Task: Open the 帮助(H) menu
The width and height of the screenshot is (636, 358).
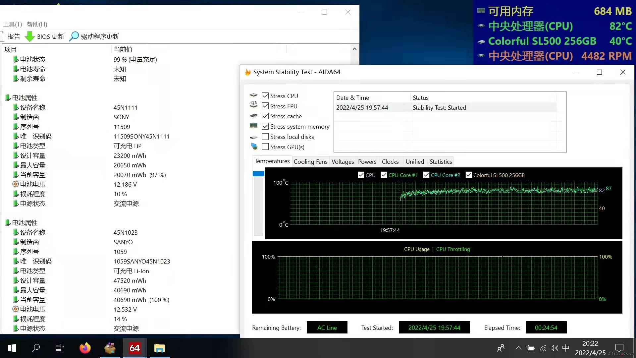Action: [x=37, y=25]
